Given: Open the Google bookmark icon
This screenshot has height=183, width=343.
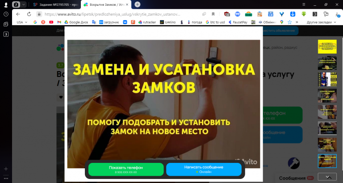Looking at the screenshot, I should pyautogui.click(x=35, y=22).
